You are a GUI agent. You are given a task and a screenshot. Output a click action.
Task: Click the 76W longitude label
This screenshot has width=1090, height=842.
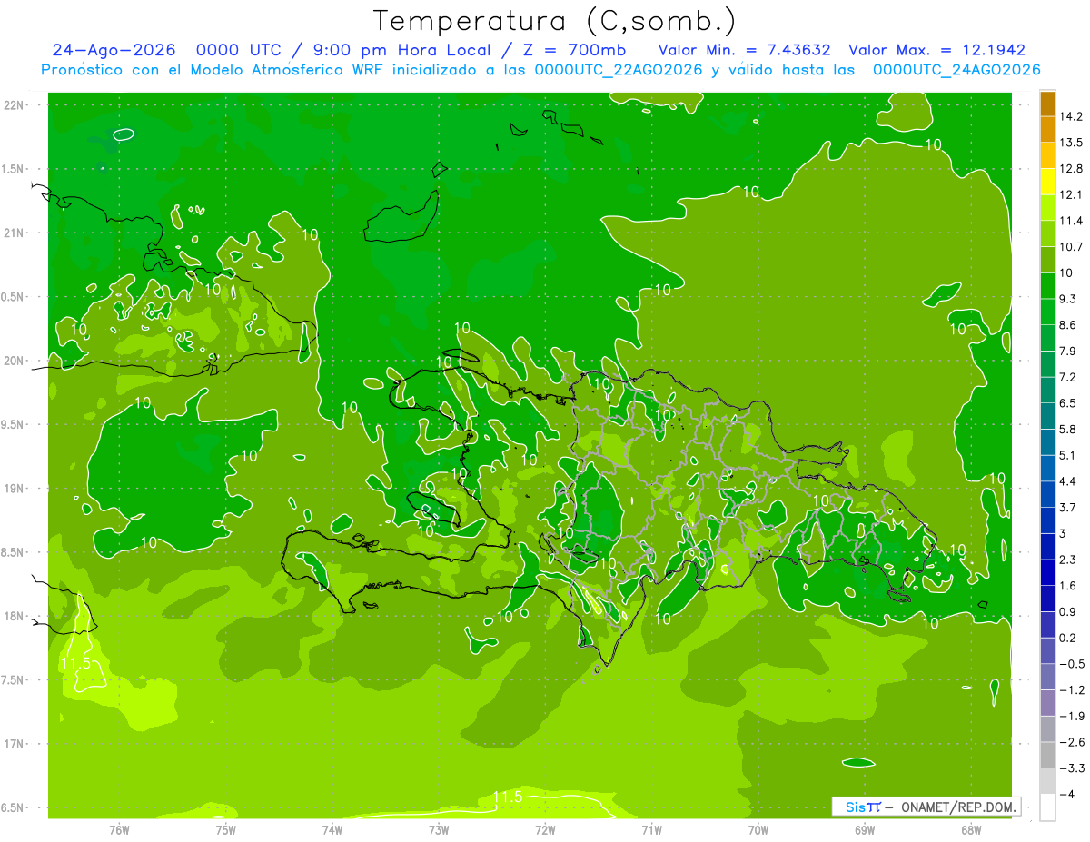(119, 829)
